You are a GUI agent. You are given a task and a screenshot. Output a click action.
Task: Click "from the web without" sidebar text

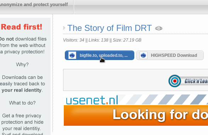[23, 45]
